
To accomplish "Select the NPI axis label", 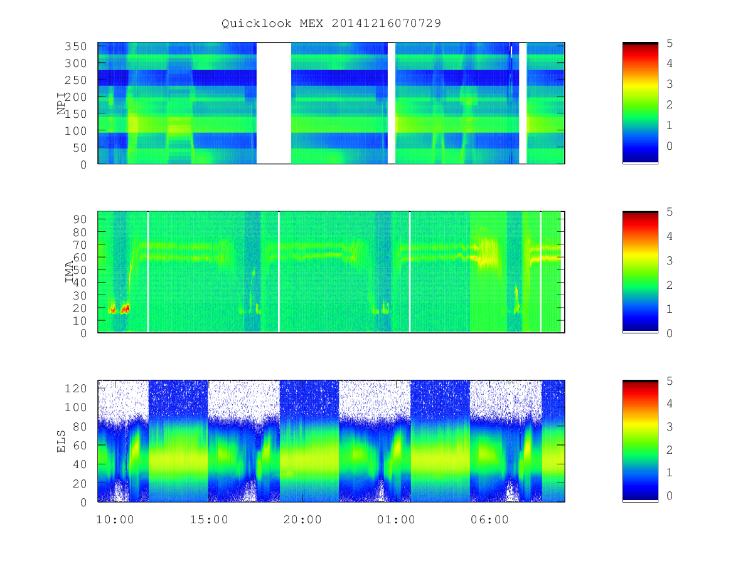I will (x=61, y=103).
